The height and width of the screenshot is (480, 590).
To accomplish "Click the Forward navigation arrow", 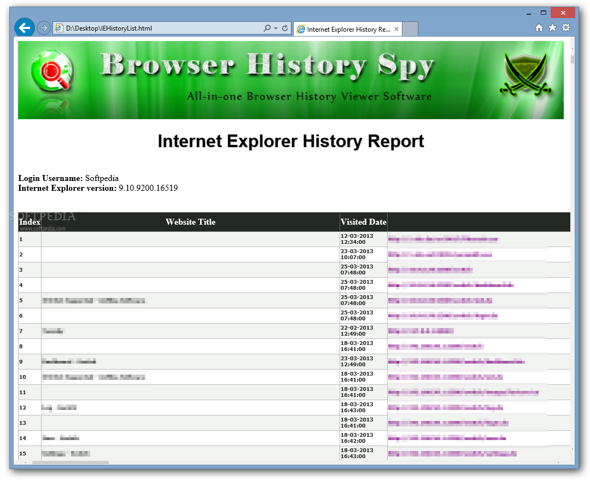I will (x=44, y=28).
